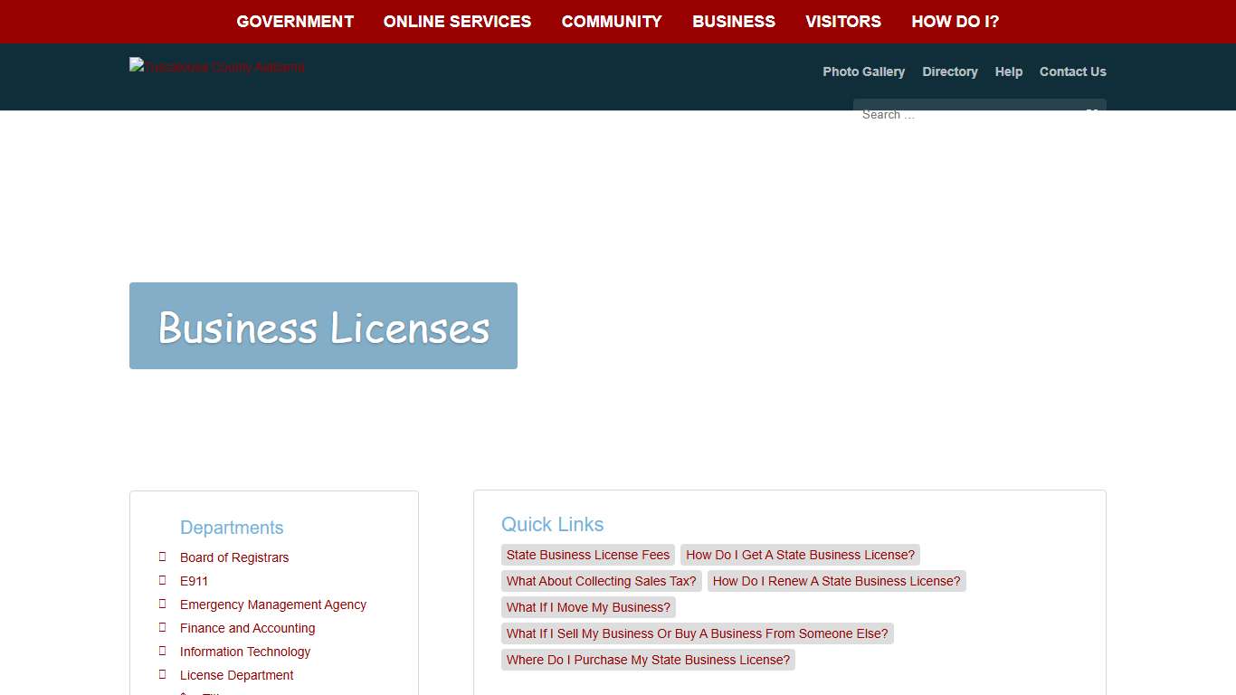Screen dimensions: 1236x695
Task: Open the HOW DO I? menu
Action: click(955, 21)
